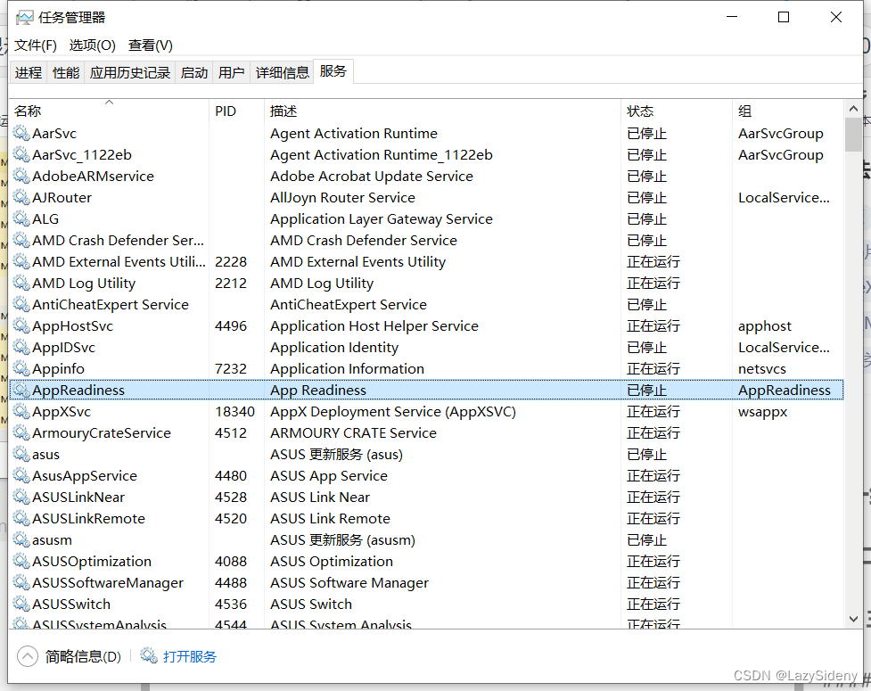
Task: Click the gear icon beside ALG
Action: pyautogui.click(x=21, y=218)
